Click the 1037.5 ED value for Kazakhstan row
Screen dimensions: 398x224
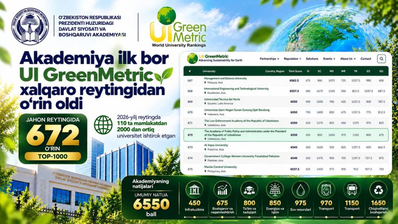[x=368, y=91]
